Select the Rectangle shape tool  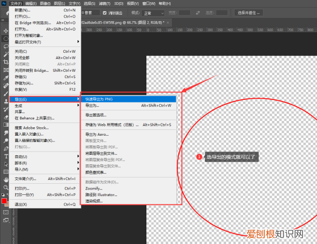[x=6, y=172]
